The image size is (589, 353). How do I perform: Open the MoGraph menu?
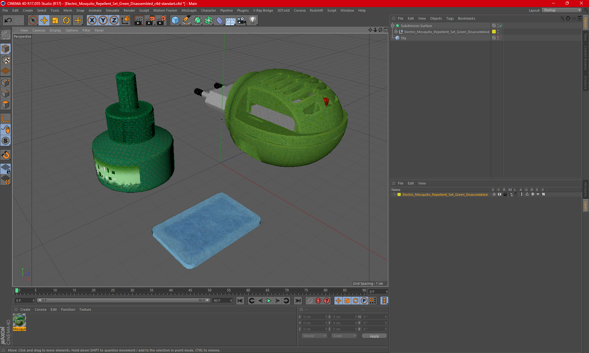coord(189,10)
